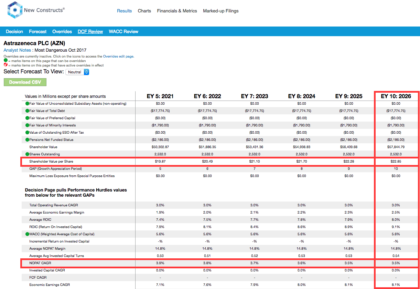Open the Charts navigation item
This screenshot has height=289, width=420.
point(144,11)
